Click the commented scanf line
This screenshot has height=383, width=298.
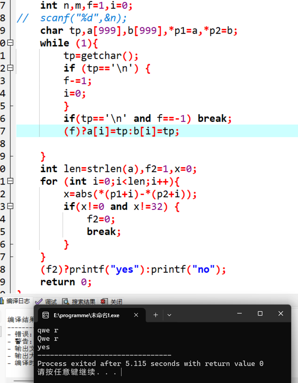(x=72, y=18)
